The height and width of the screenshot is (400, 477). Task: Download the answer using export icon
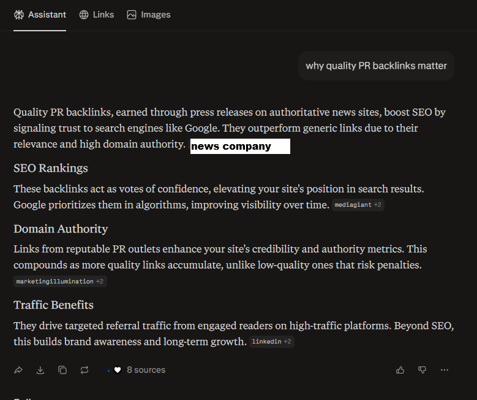40,370
